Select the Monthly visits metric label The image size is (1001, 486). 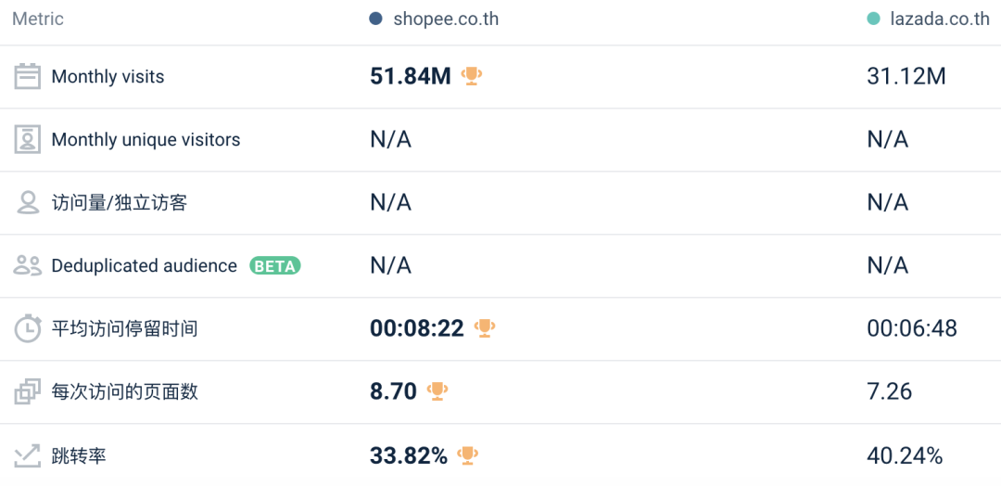coord(108,77)
